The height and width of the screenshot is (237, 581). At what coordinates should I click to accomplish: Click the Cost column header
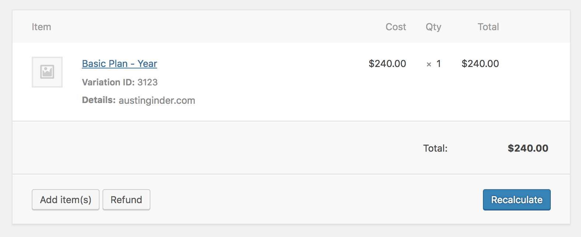point(396,27)
